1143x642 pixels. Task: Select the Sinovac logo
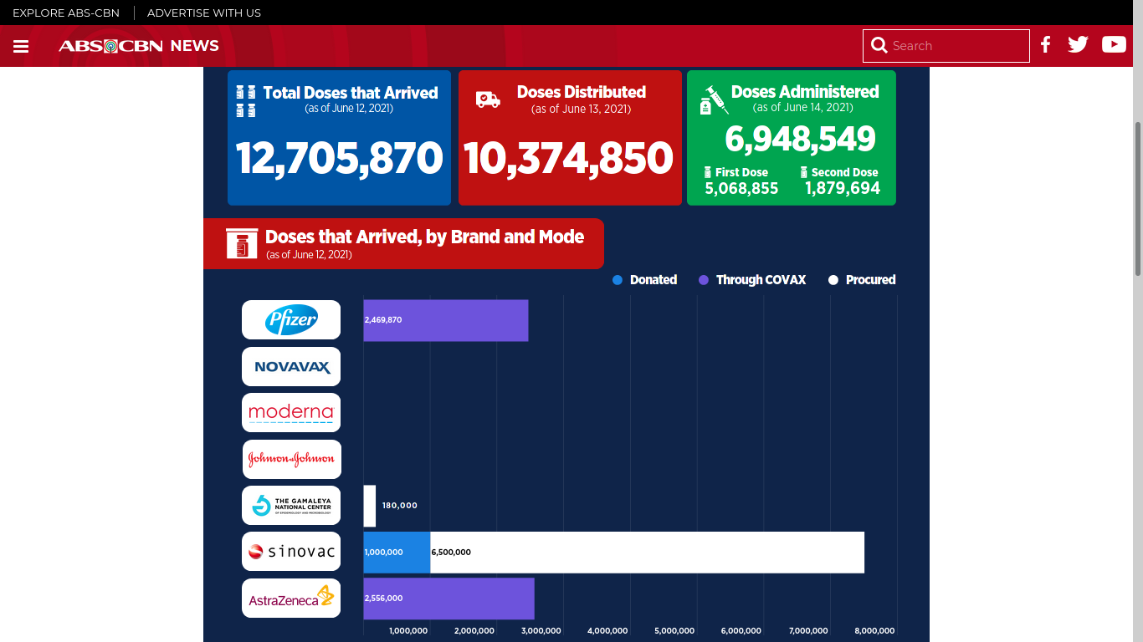(291, 551)
